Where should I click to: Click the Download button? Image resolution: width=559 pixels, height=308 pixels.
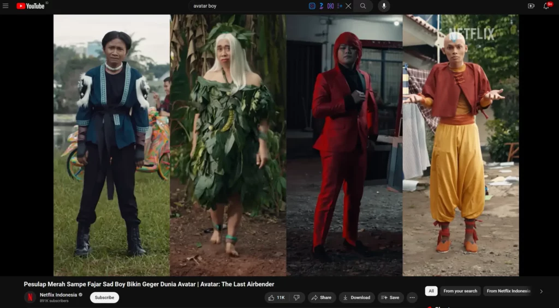point(356,298)
